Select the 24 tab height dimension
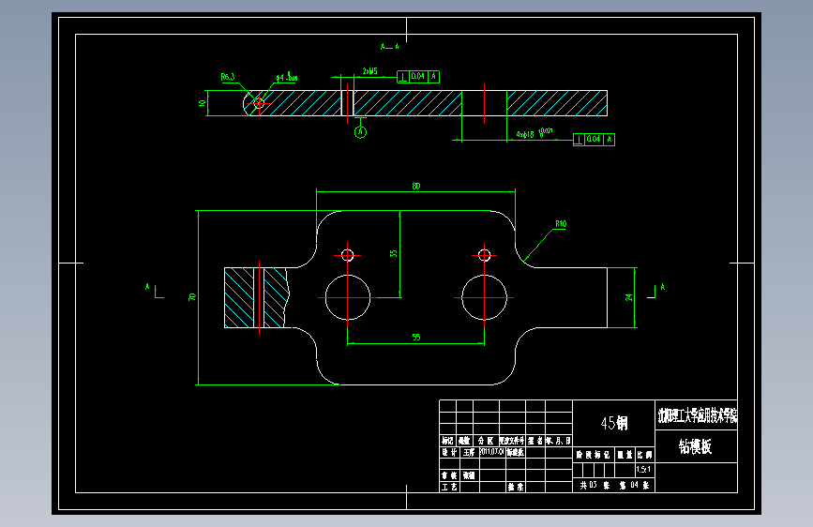 (629, 297)
